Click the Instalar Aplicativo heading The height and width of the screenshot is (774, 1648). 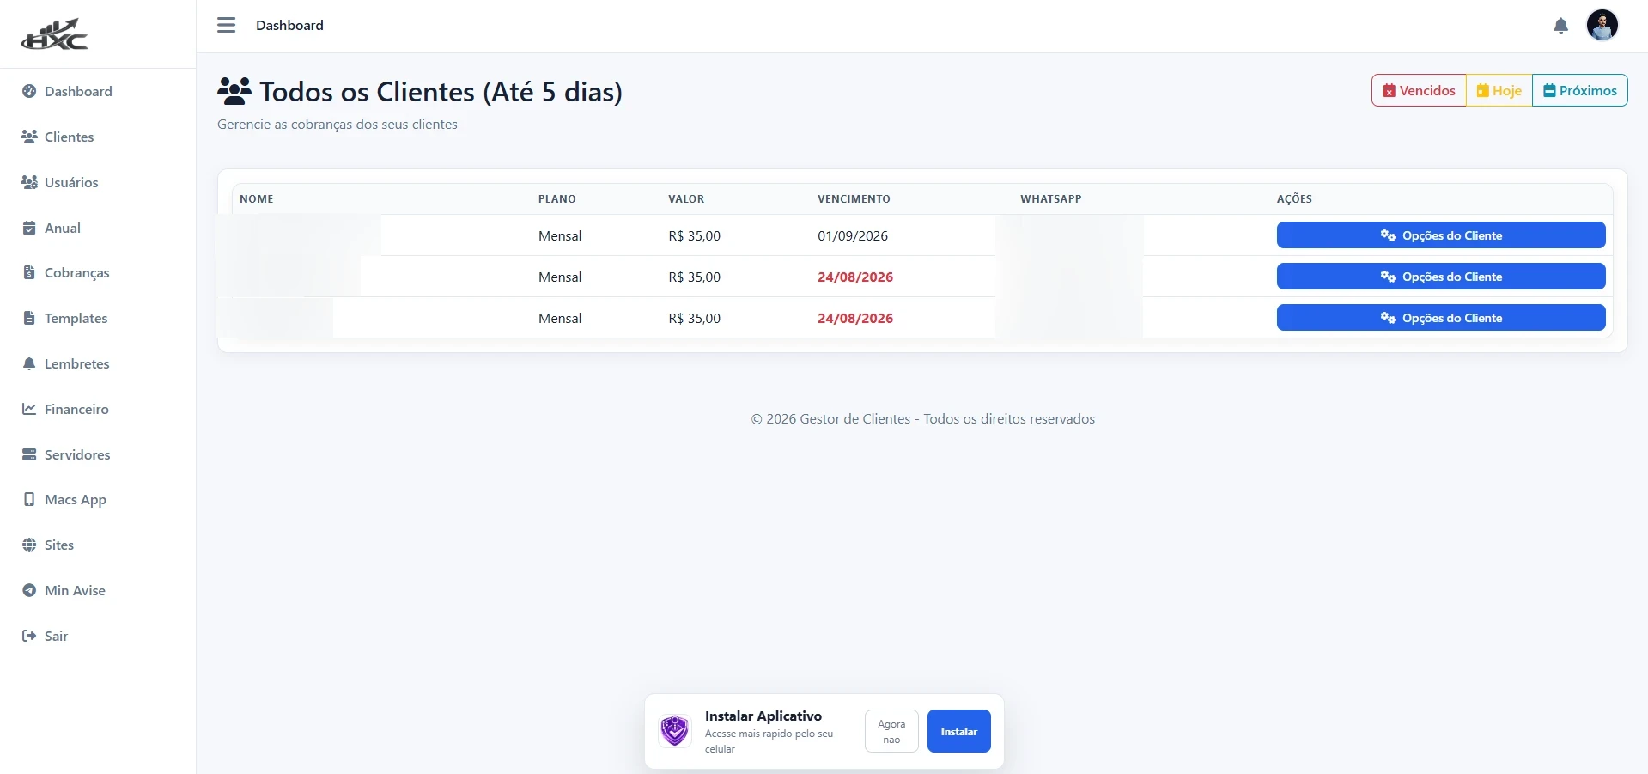[763, 716]
